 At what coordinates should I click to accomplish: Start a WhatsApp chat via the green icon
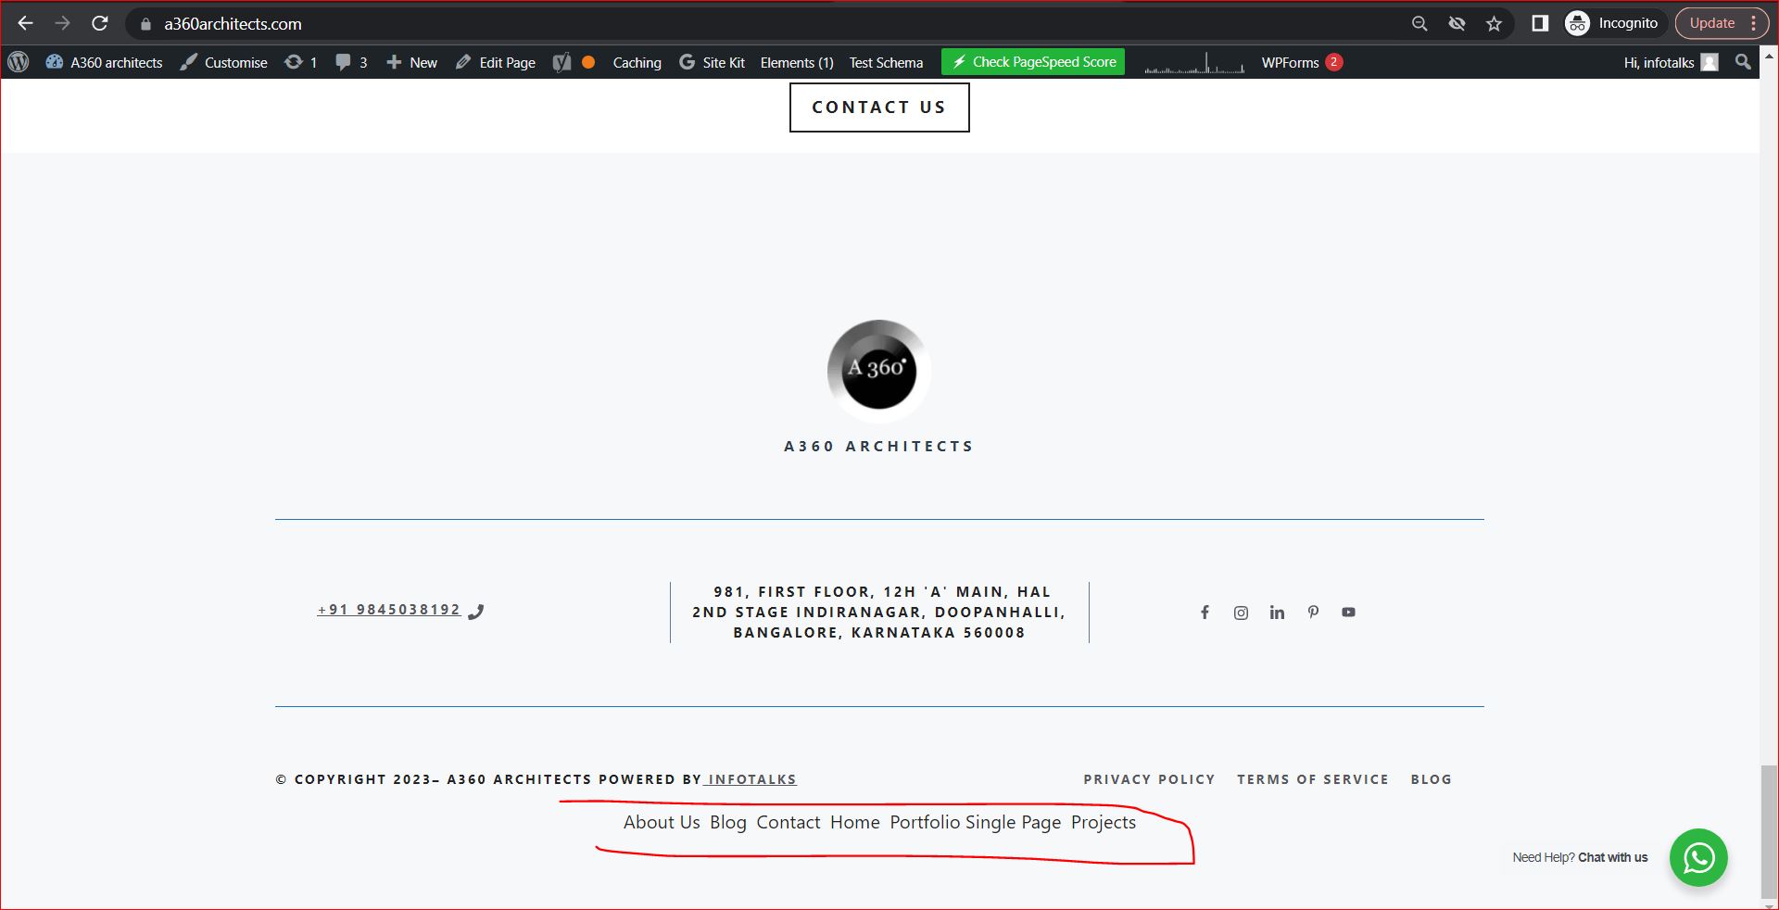coord(1699,858)
